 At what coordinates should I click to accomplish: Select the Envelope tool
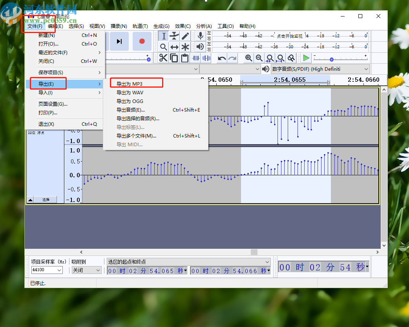pos(174,36)
